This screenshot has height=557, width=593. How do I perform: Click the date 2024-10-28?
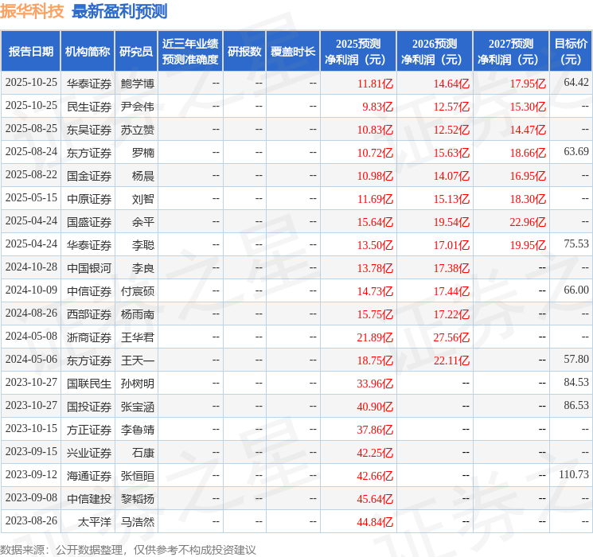pos(31,267)
